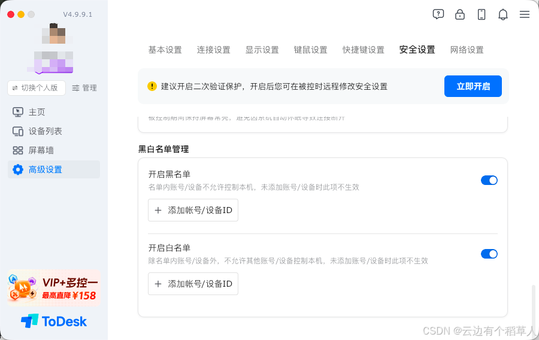
Task: Open the notifications bell
Action: [x=503, y=14]
